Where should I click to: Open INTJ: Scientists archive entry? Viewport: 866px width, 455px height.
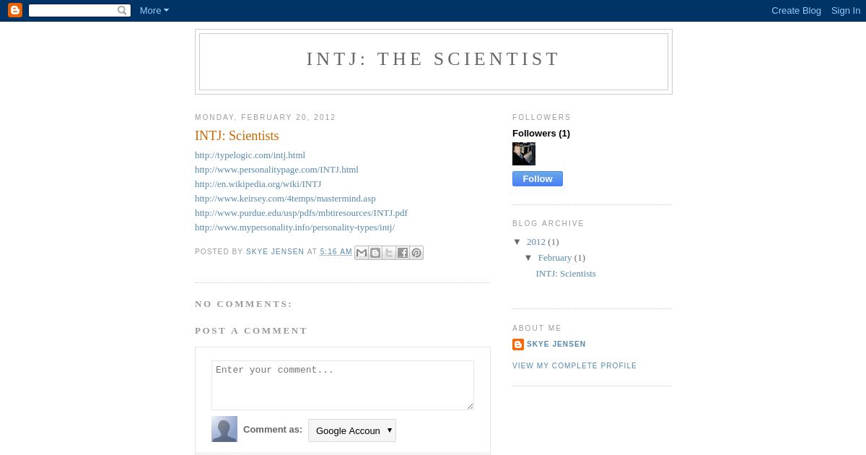coord(566,274)
